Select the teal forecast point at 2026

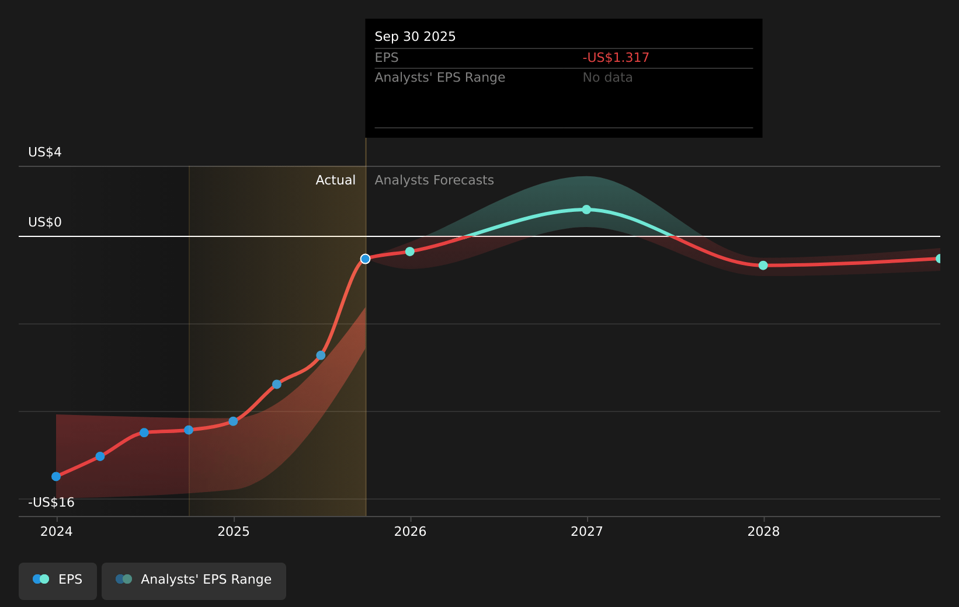[410, 252]
